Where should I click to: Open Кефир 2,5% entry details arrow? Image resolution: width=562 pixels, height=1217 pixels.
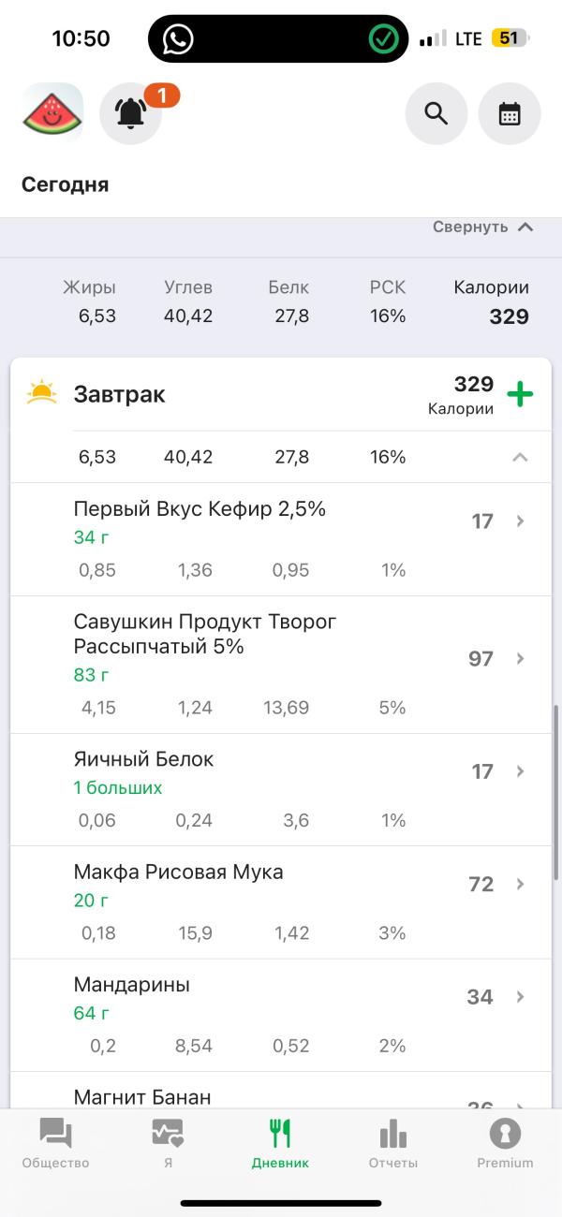521,521
